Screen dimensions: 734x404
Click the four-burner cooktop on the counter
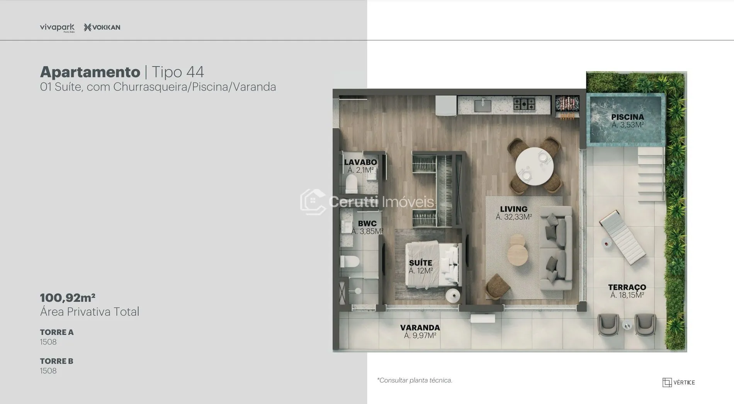pyautogui.click(x=524, y=104)
